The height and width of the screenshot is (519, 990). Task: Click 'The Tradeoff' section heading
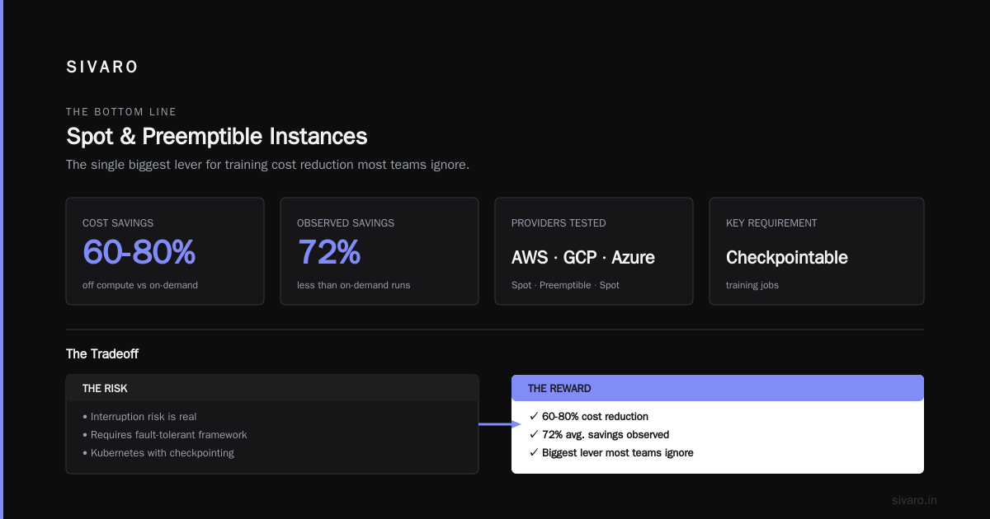tap(102, 353)
